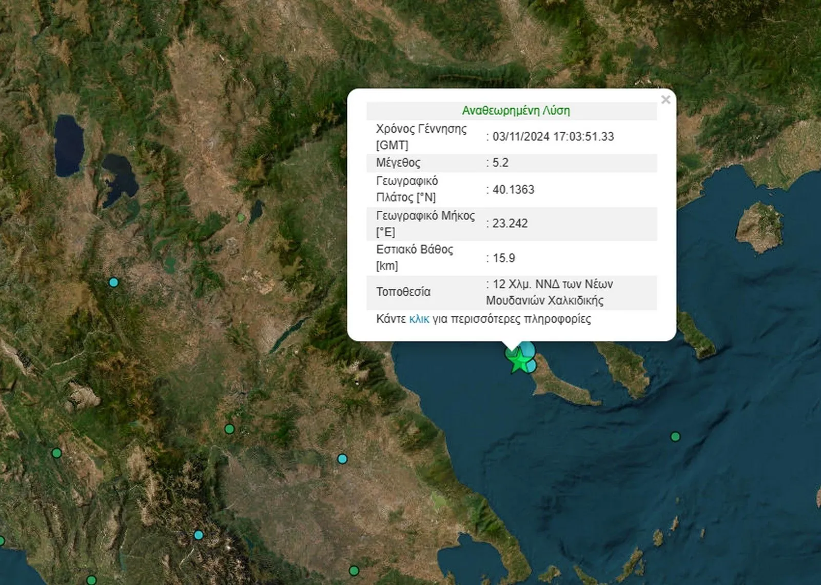Open the κλικ link for more information

coord(419,319)
